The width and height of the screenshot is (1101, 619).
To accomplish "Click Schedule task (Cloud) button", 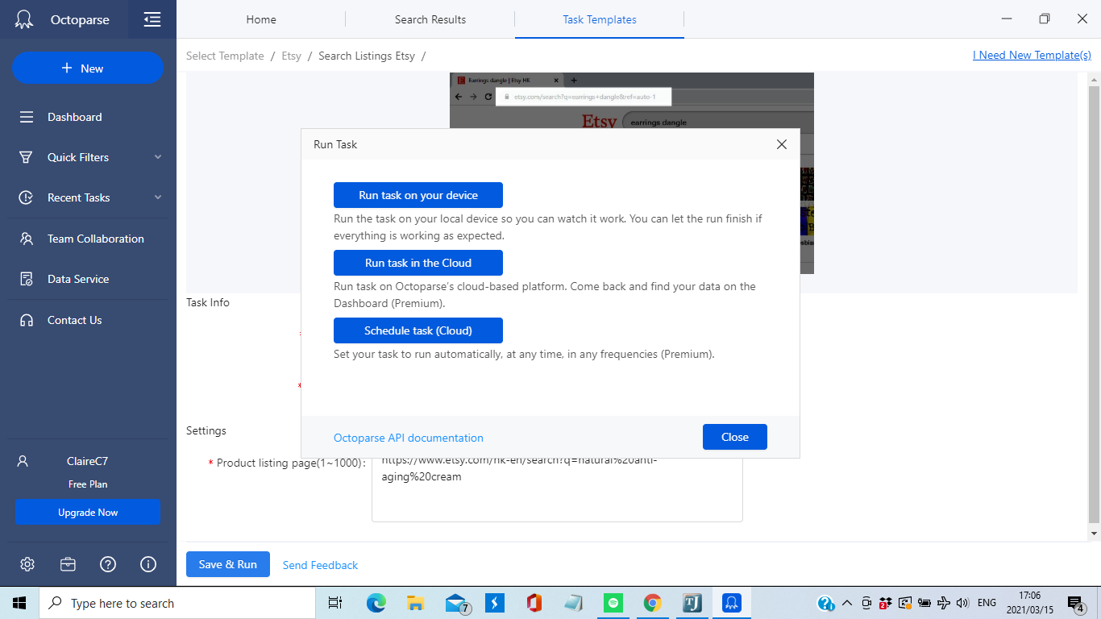I will pyautogui.click(x=418, y=330).
